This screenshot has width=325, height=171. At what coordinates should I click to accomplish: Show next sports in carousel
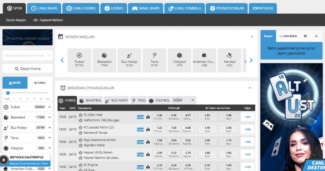tap(251, 60)
